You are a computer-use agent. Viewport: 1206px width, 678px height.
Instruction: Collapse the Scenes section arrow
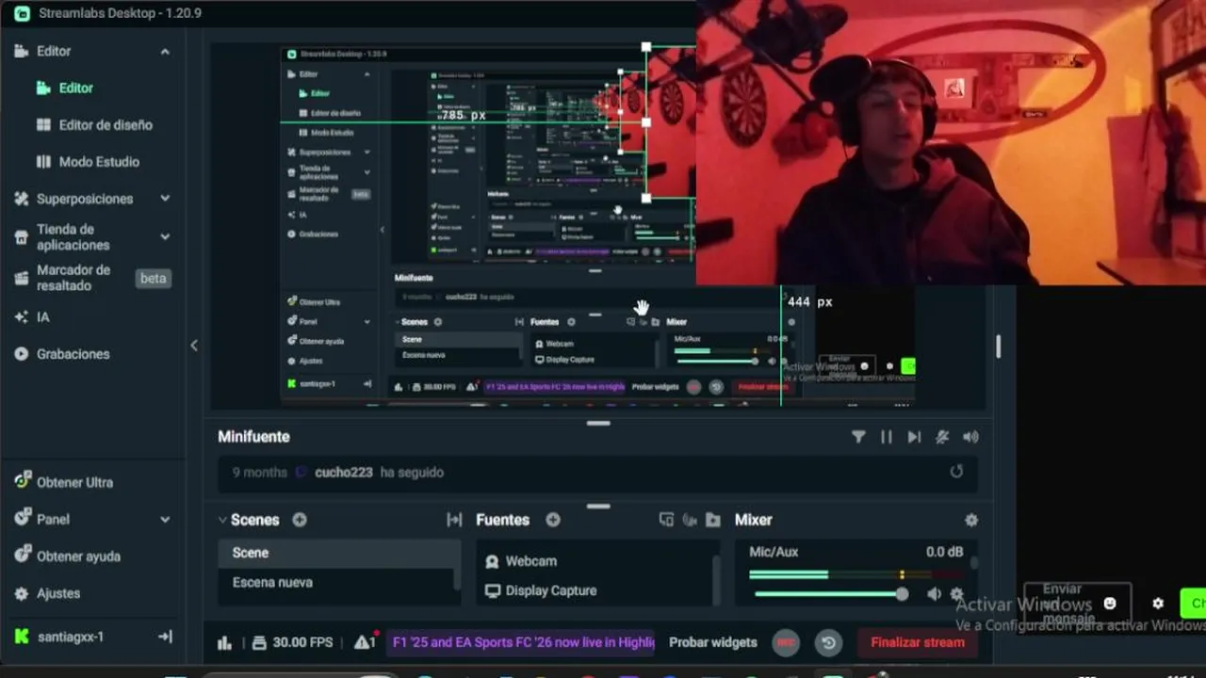coord(223,520)
